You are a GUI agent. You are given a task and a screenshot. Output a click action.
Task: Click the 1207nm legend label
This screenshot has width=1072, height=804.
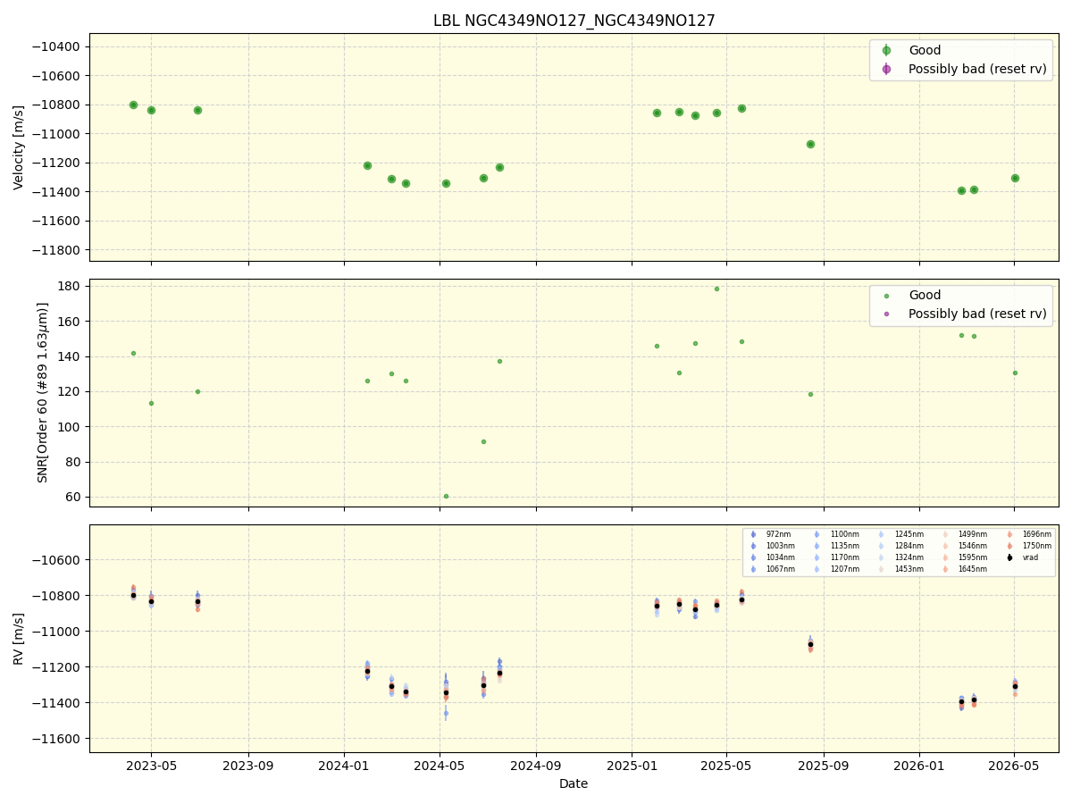point(845,569)
